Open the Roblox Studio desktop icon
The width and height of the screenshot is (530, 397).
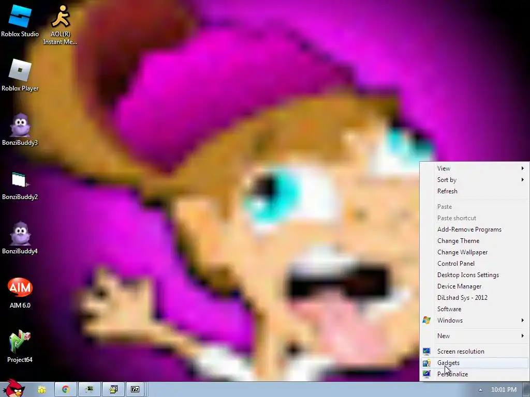[20, 21]
